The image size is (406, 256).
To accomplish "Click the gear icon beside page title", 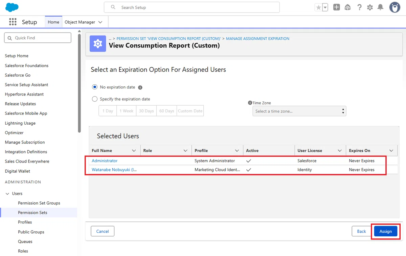I will click(98, 44).
